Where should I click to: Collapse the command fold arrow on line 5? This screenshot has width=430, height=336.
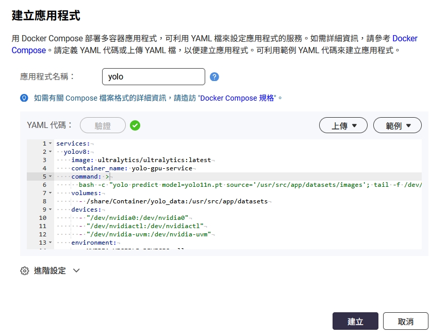coord(50,176)
